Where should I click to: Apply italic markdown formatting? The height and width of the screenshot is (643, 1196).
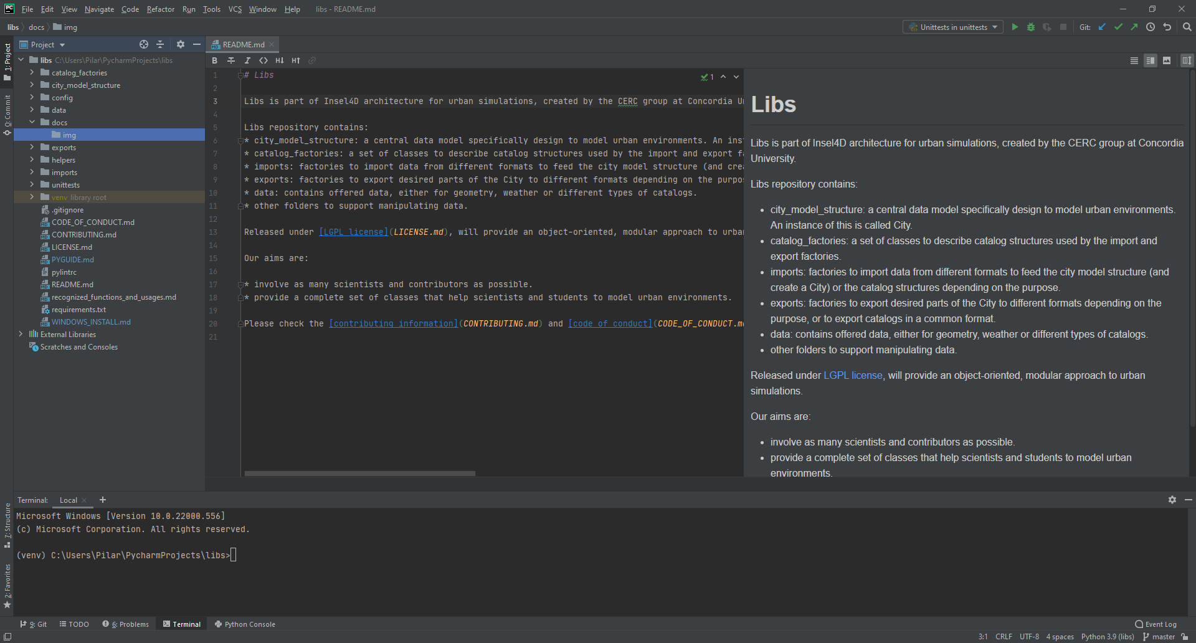pos(247,60)
